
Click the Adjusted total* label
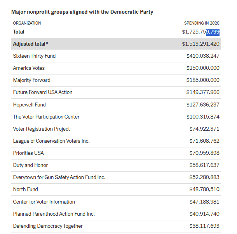30,44
